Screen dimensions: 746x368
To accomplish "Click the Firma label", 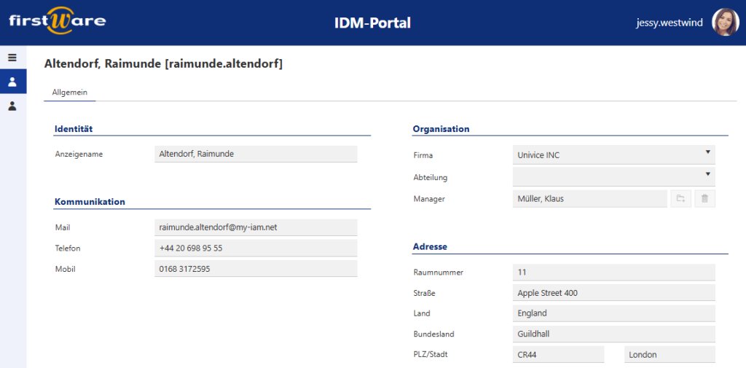I will [x=423, y=155].
